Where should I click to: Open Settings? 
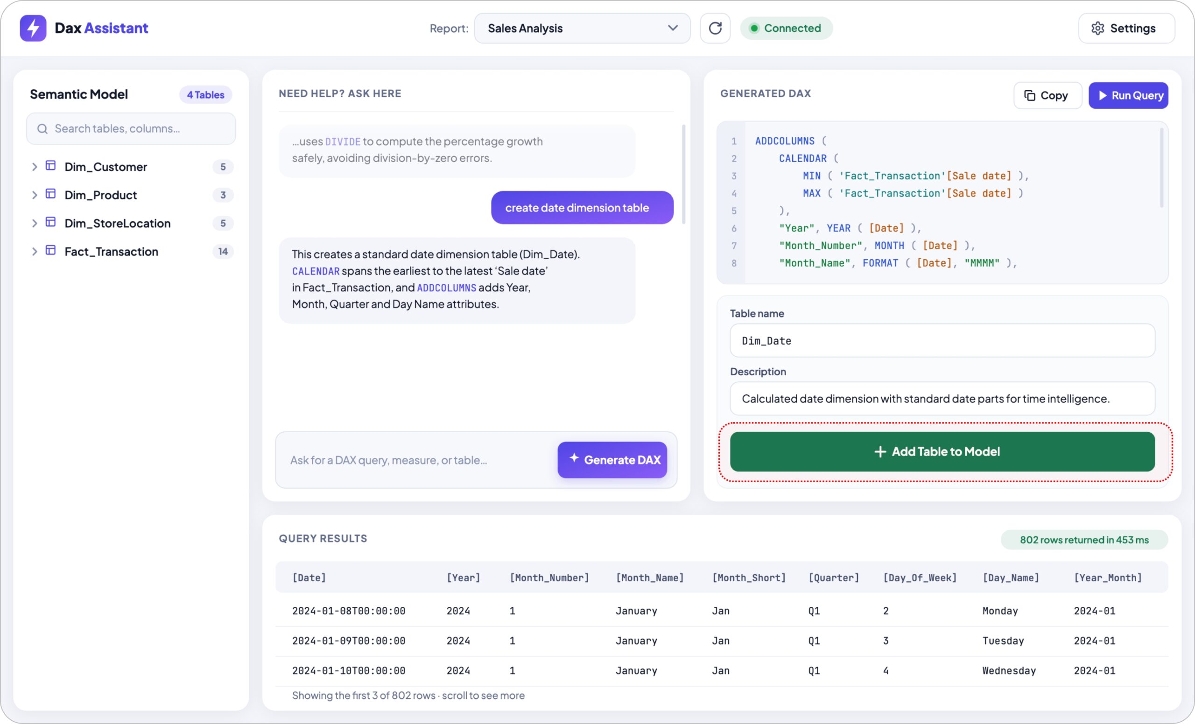1126,28
